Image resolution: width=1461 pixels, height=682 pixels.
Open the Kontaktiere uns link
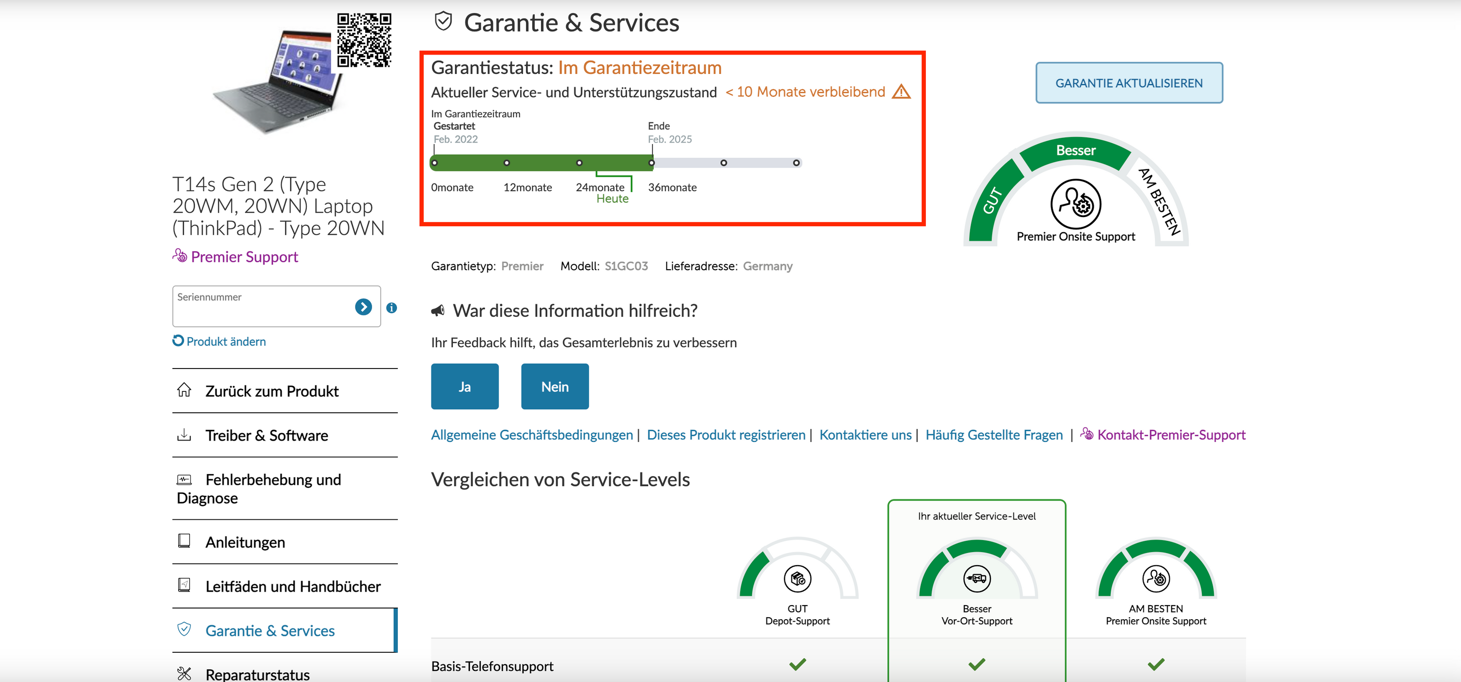pyautogui.click(x=865, y=435)
